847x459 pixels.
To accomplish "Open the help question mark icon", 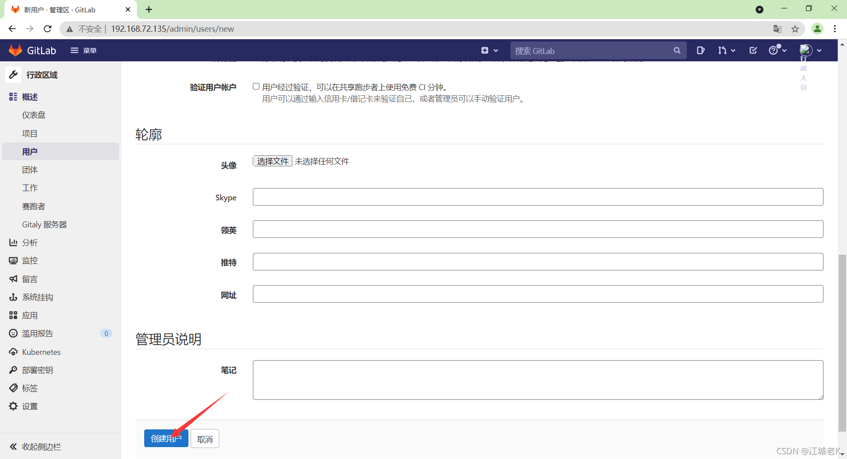I will click(773, 50).
